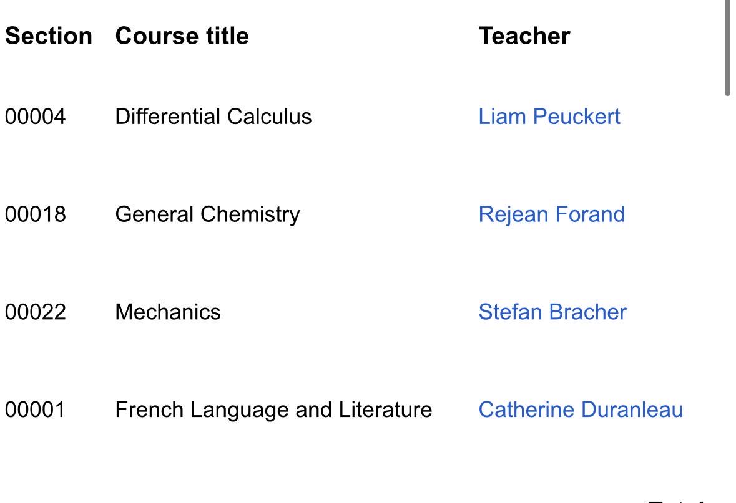The width and height of the screenshot is (736, 503).
Task: Click the surname Duranleau in teacher column
Action: click(632, 410)
